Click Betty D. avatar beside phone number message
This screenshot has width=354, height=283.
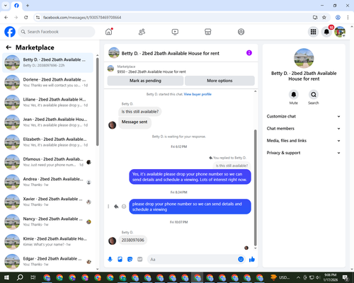112,241
